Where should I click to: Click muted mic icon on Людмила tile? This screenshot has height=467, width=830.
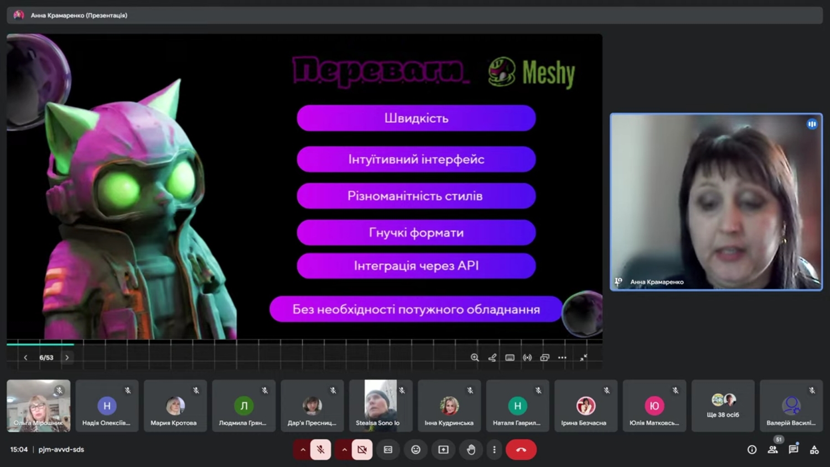click(x=265, y=390)
